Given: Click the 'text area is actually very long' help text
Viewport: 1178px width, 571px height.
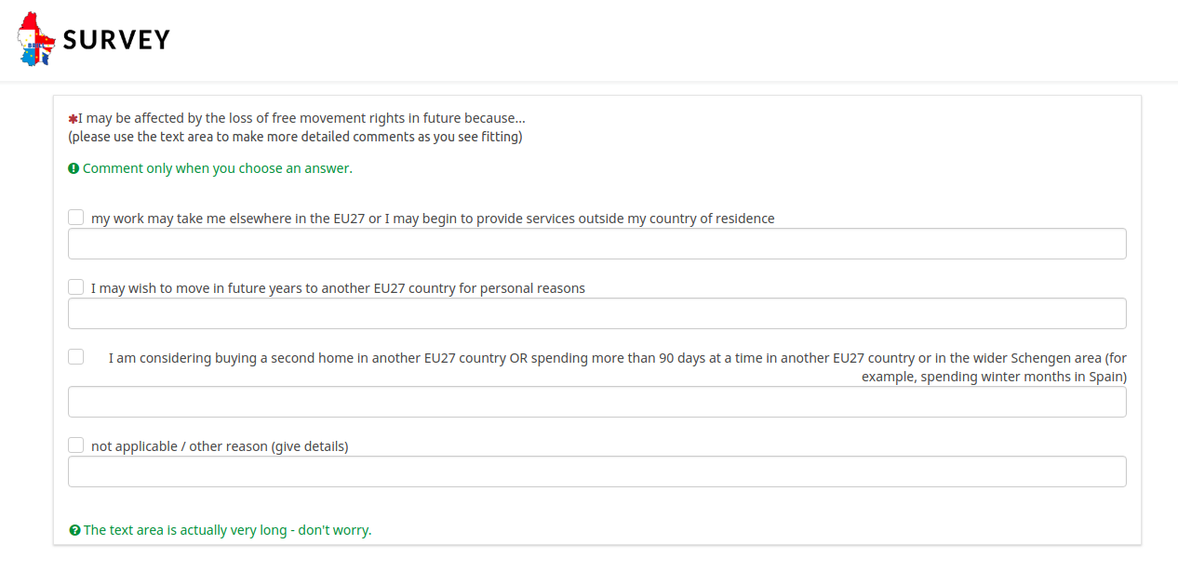Looking at the screenshot, I should click(227, 530).
